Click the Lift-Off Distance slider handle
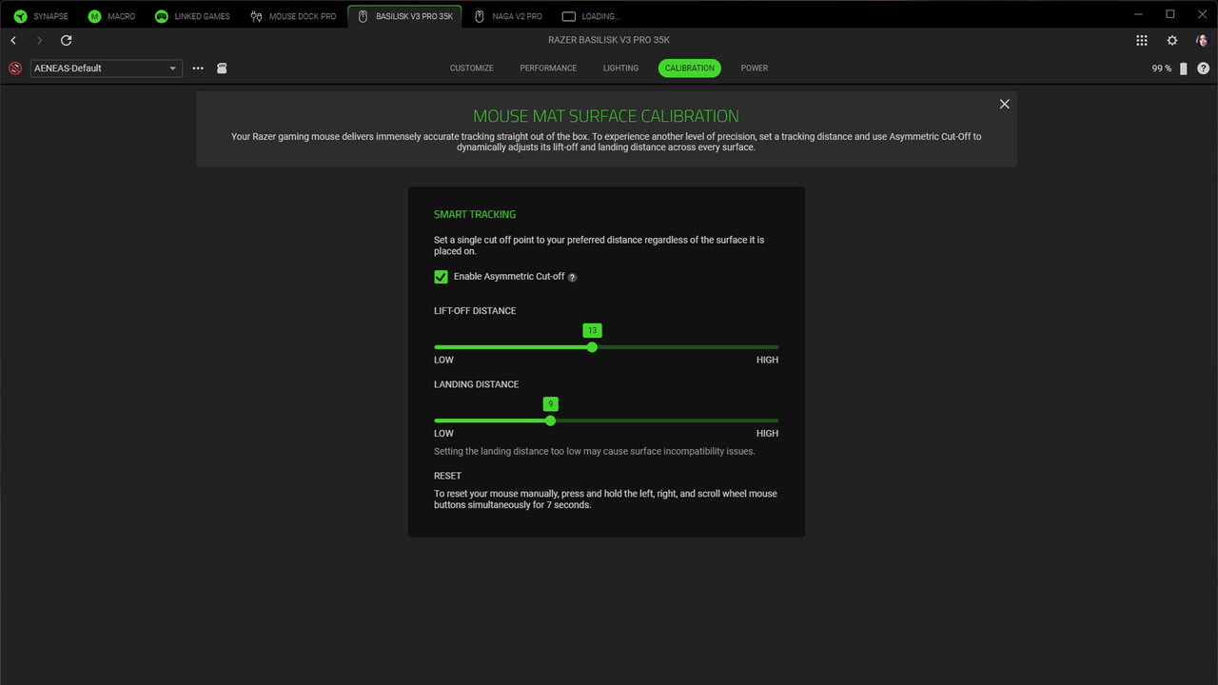1218x685 pixels. (x=592, y=347)
